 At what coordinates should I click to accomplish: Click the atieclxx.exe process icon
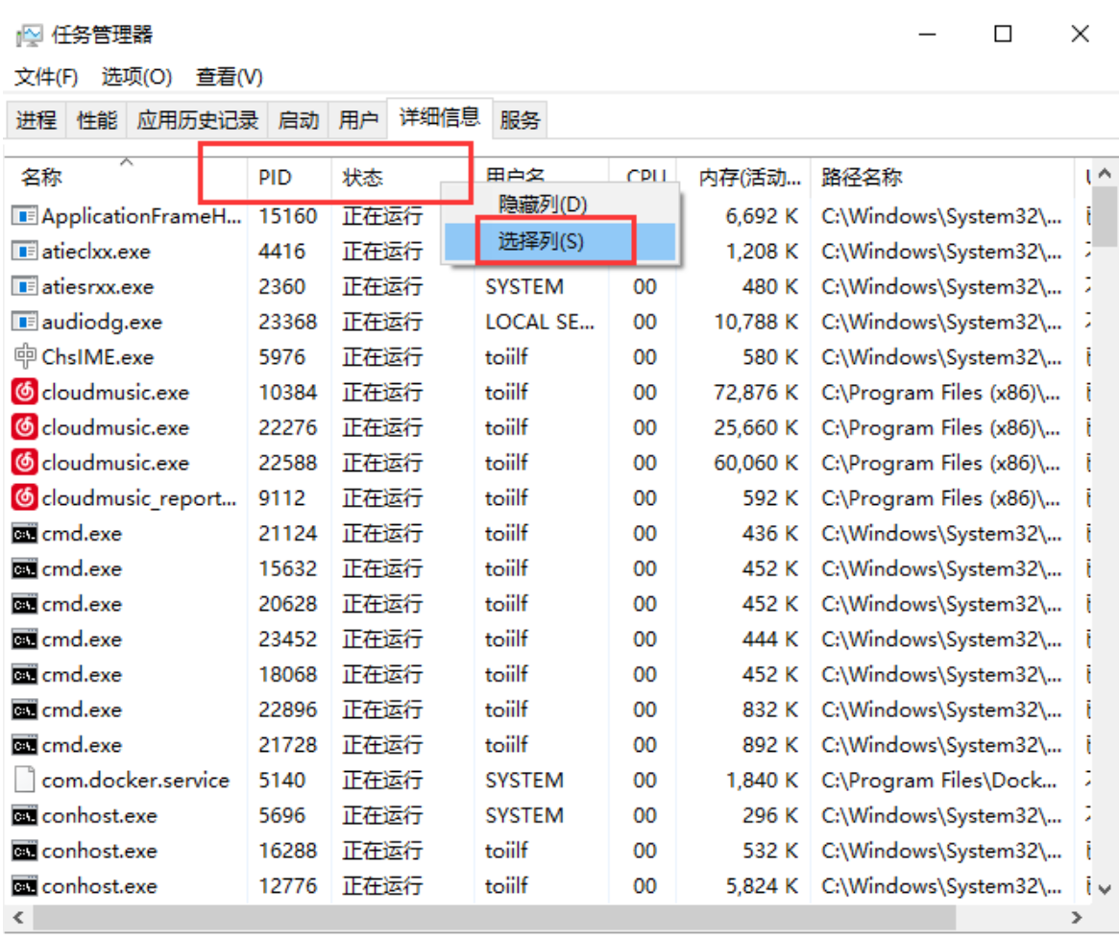click(26, 251)
